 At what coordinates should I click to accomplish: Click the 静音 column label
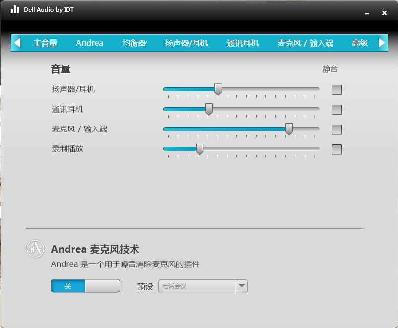330,69
